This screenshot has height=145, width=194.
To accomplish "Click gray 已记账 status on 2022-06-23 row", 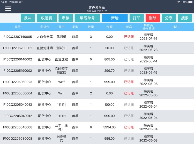I will [x=129, y=48].
